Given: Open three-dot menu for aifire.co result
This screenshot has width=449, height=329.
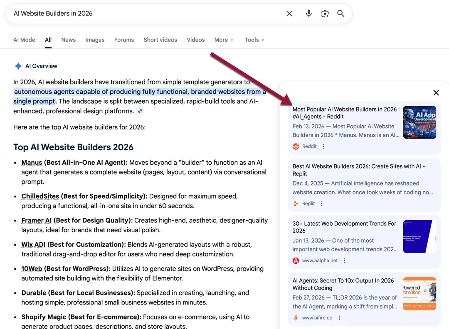Looking at the screenshot, I should pos(339,318).
